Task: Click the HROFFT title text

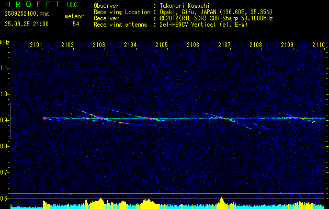Action: coord(32,4)
